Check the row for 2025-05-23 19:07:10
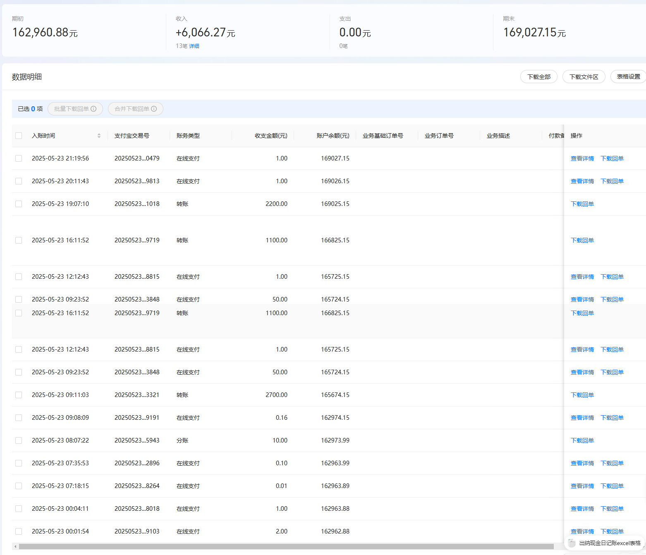Image resolution: width=646 pixels, height=555 pixels. tap(19, 204)
